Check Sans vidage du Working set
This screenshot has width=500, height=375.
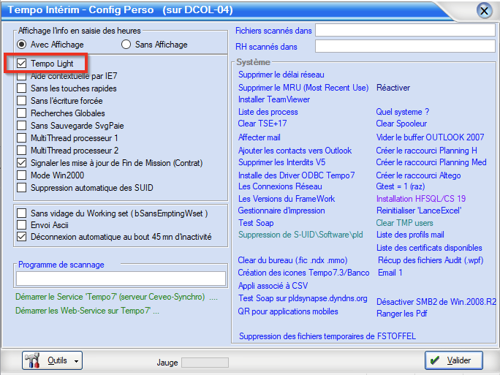pyautogui.click(x=22, y=213)
